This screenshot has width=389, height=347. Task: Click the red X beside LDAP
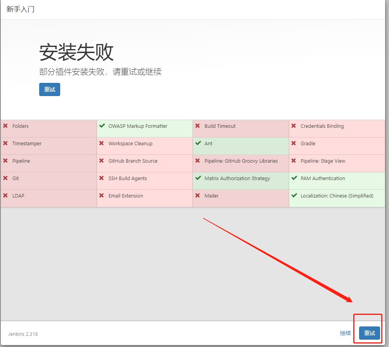click(x=5, y=196)
